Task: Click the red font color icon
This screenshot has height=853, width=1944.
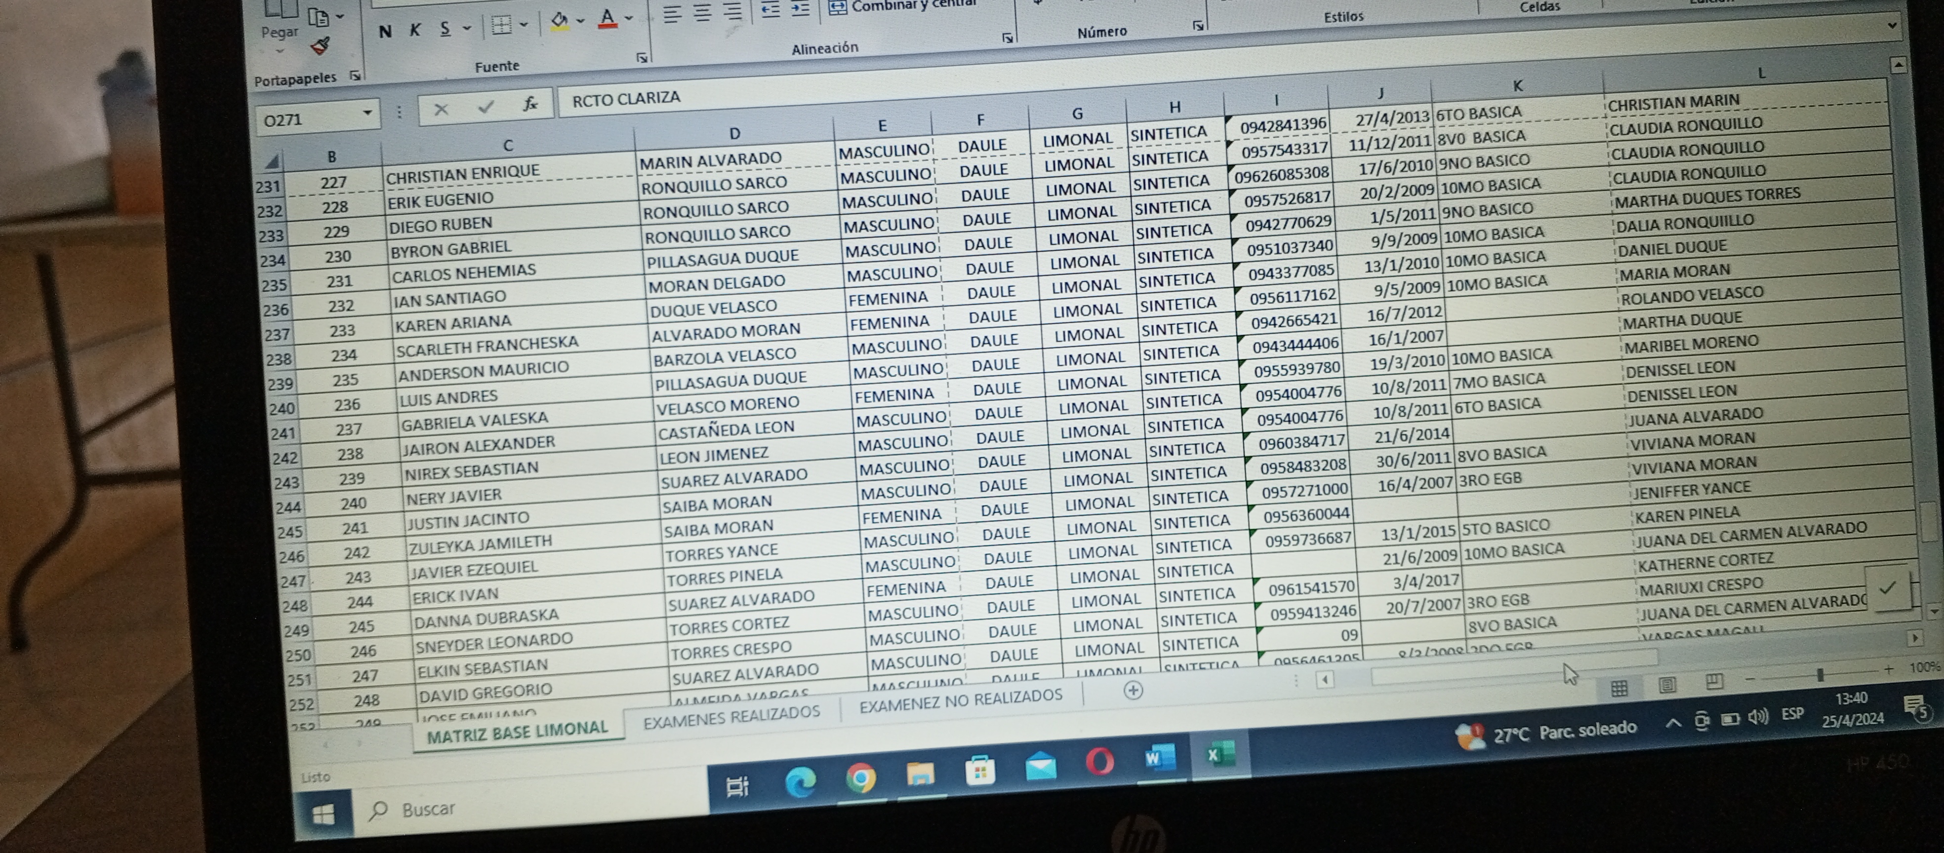Action: pos(607,18)
